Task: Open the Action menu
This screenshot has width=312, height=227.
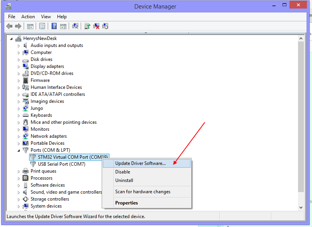Action: tap(28, 17)
